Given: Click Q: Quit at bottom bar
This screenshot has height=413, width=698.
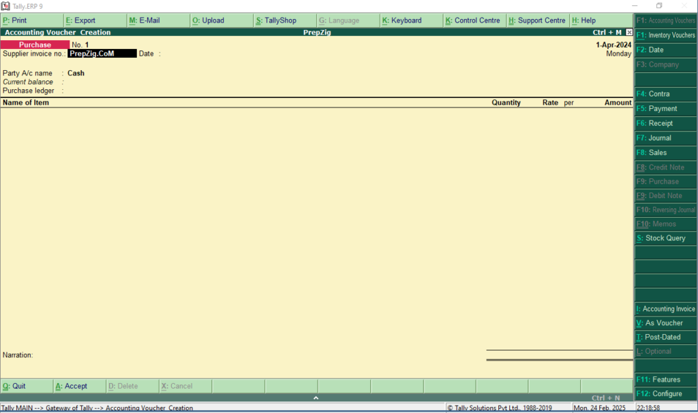Looking at the screenshot, I should click(x=27, y=386).
